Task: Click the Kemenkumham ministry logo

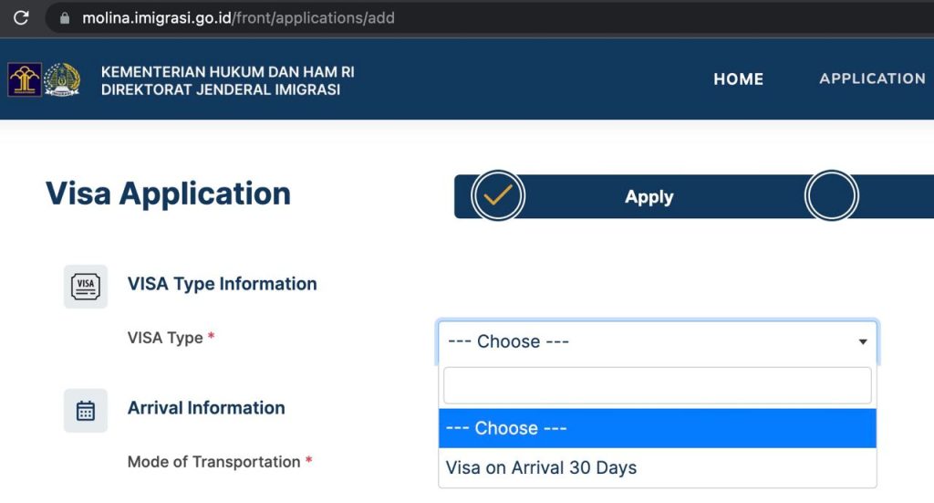Action: [x=24, y=79]
